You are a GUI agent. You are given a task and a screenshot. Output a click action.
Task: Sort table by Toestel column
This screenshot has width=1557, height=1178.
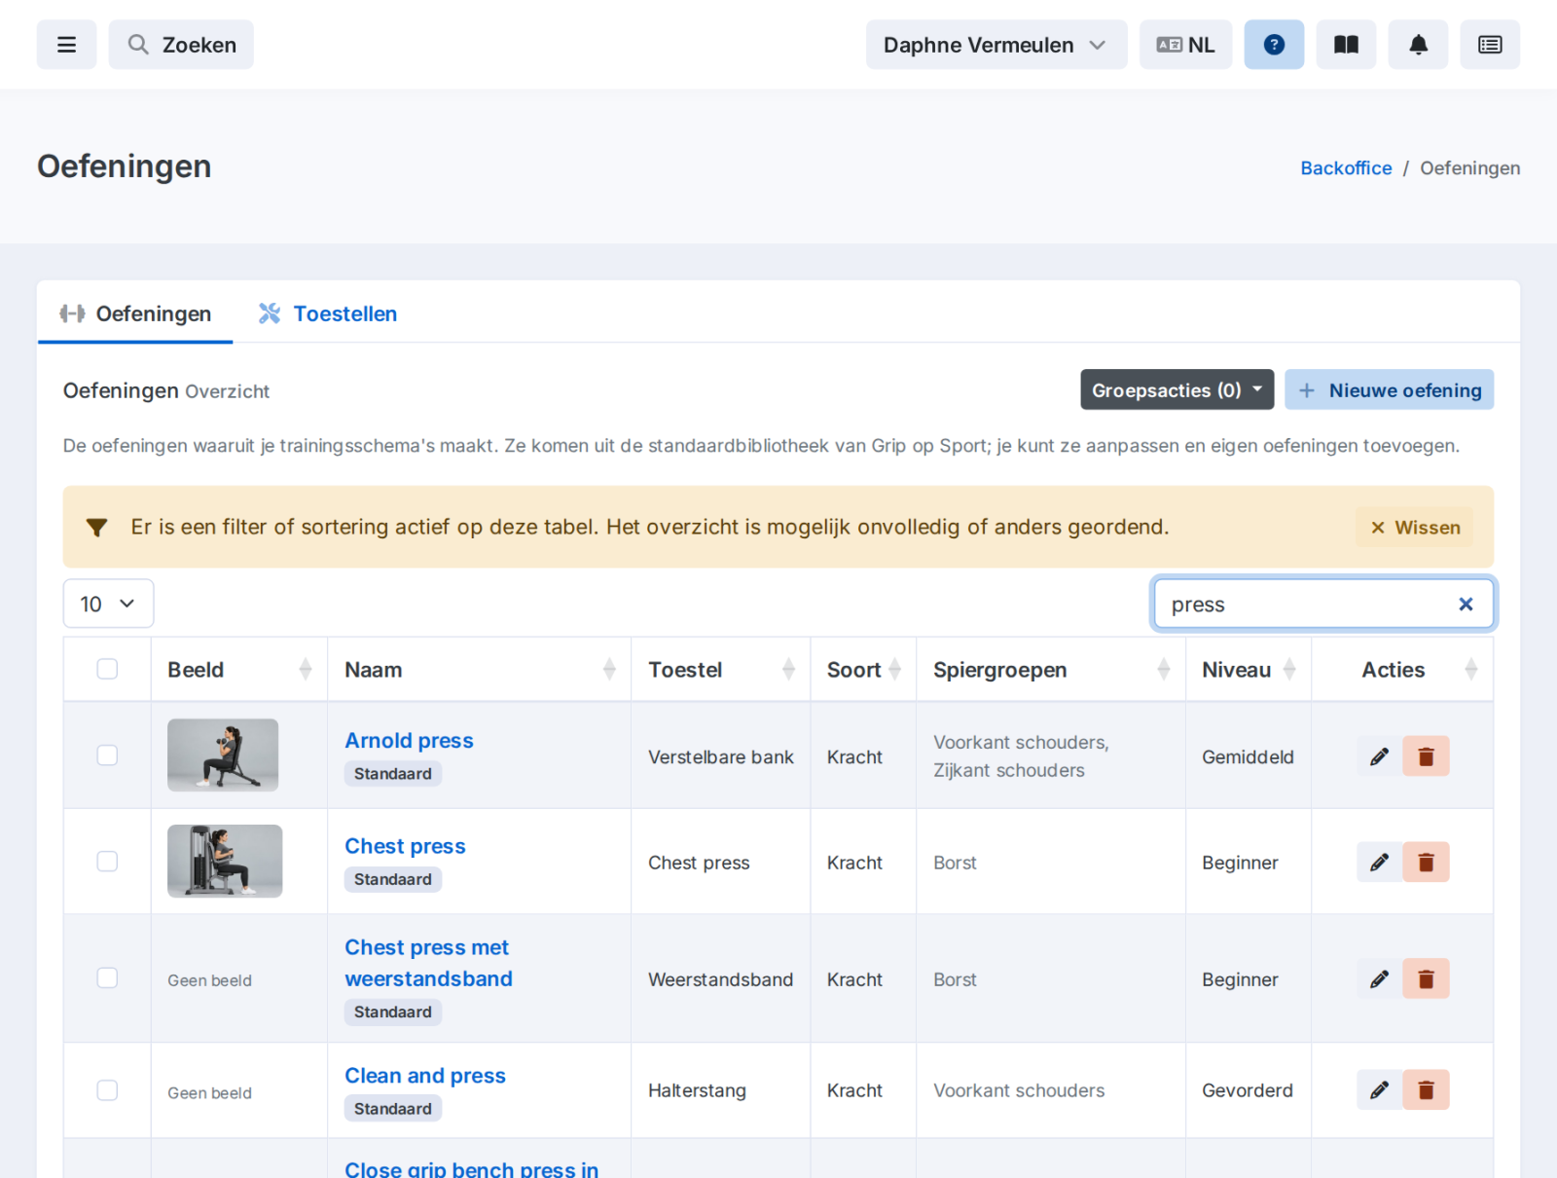(721, 670)
